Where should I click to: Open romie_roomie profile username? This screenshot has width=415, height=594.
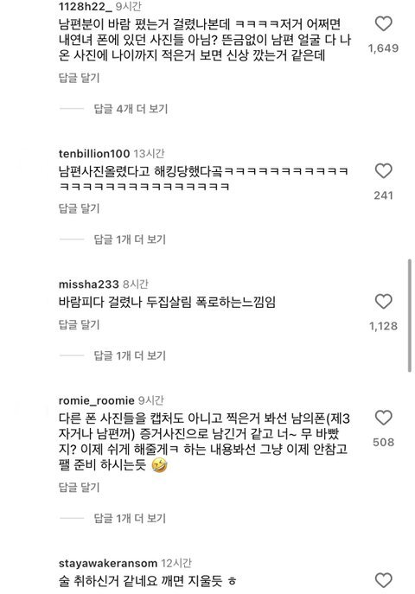(x=97, y=400)
